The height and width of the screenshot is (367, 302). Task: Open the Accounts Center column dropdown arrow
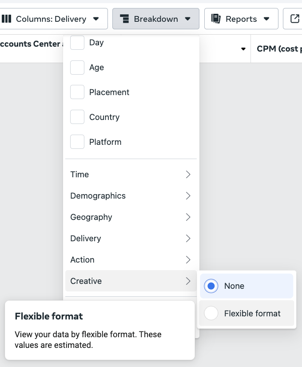click(x=242, y=49)
